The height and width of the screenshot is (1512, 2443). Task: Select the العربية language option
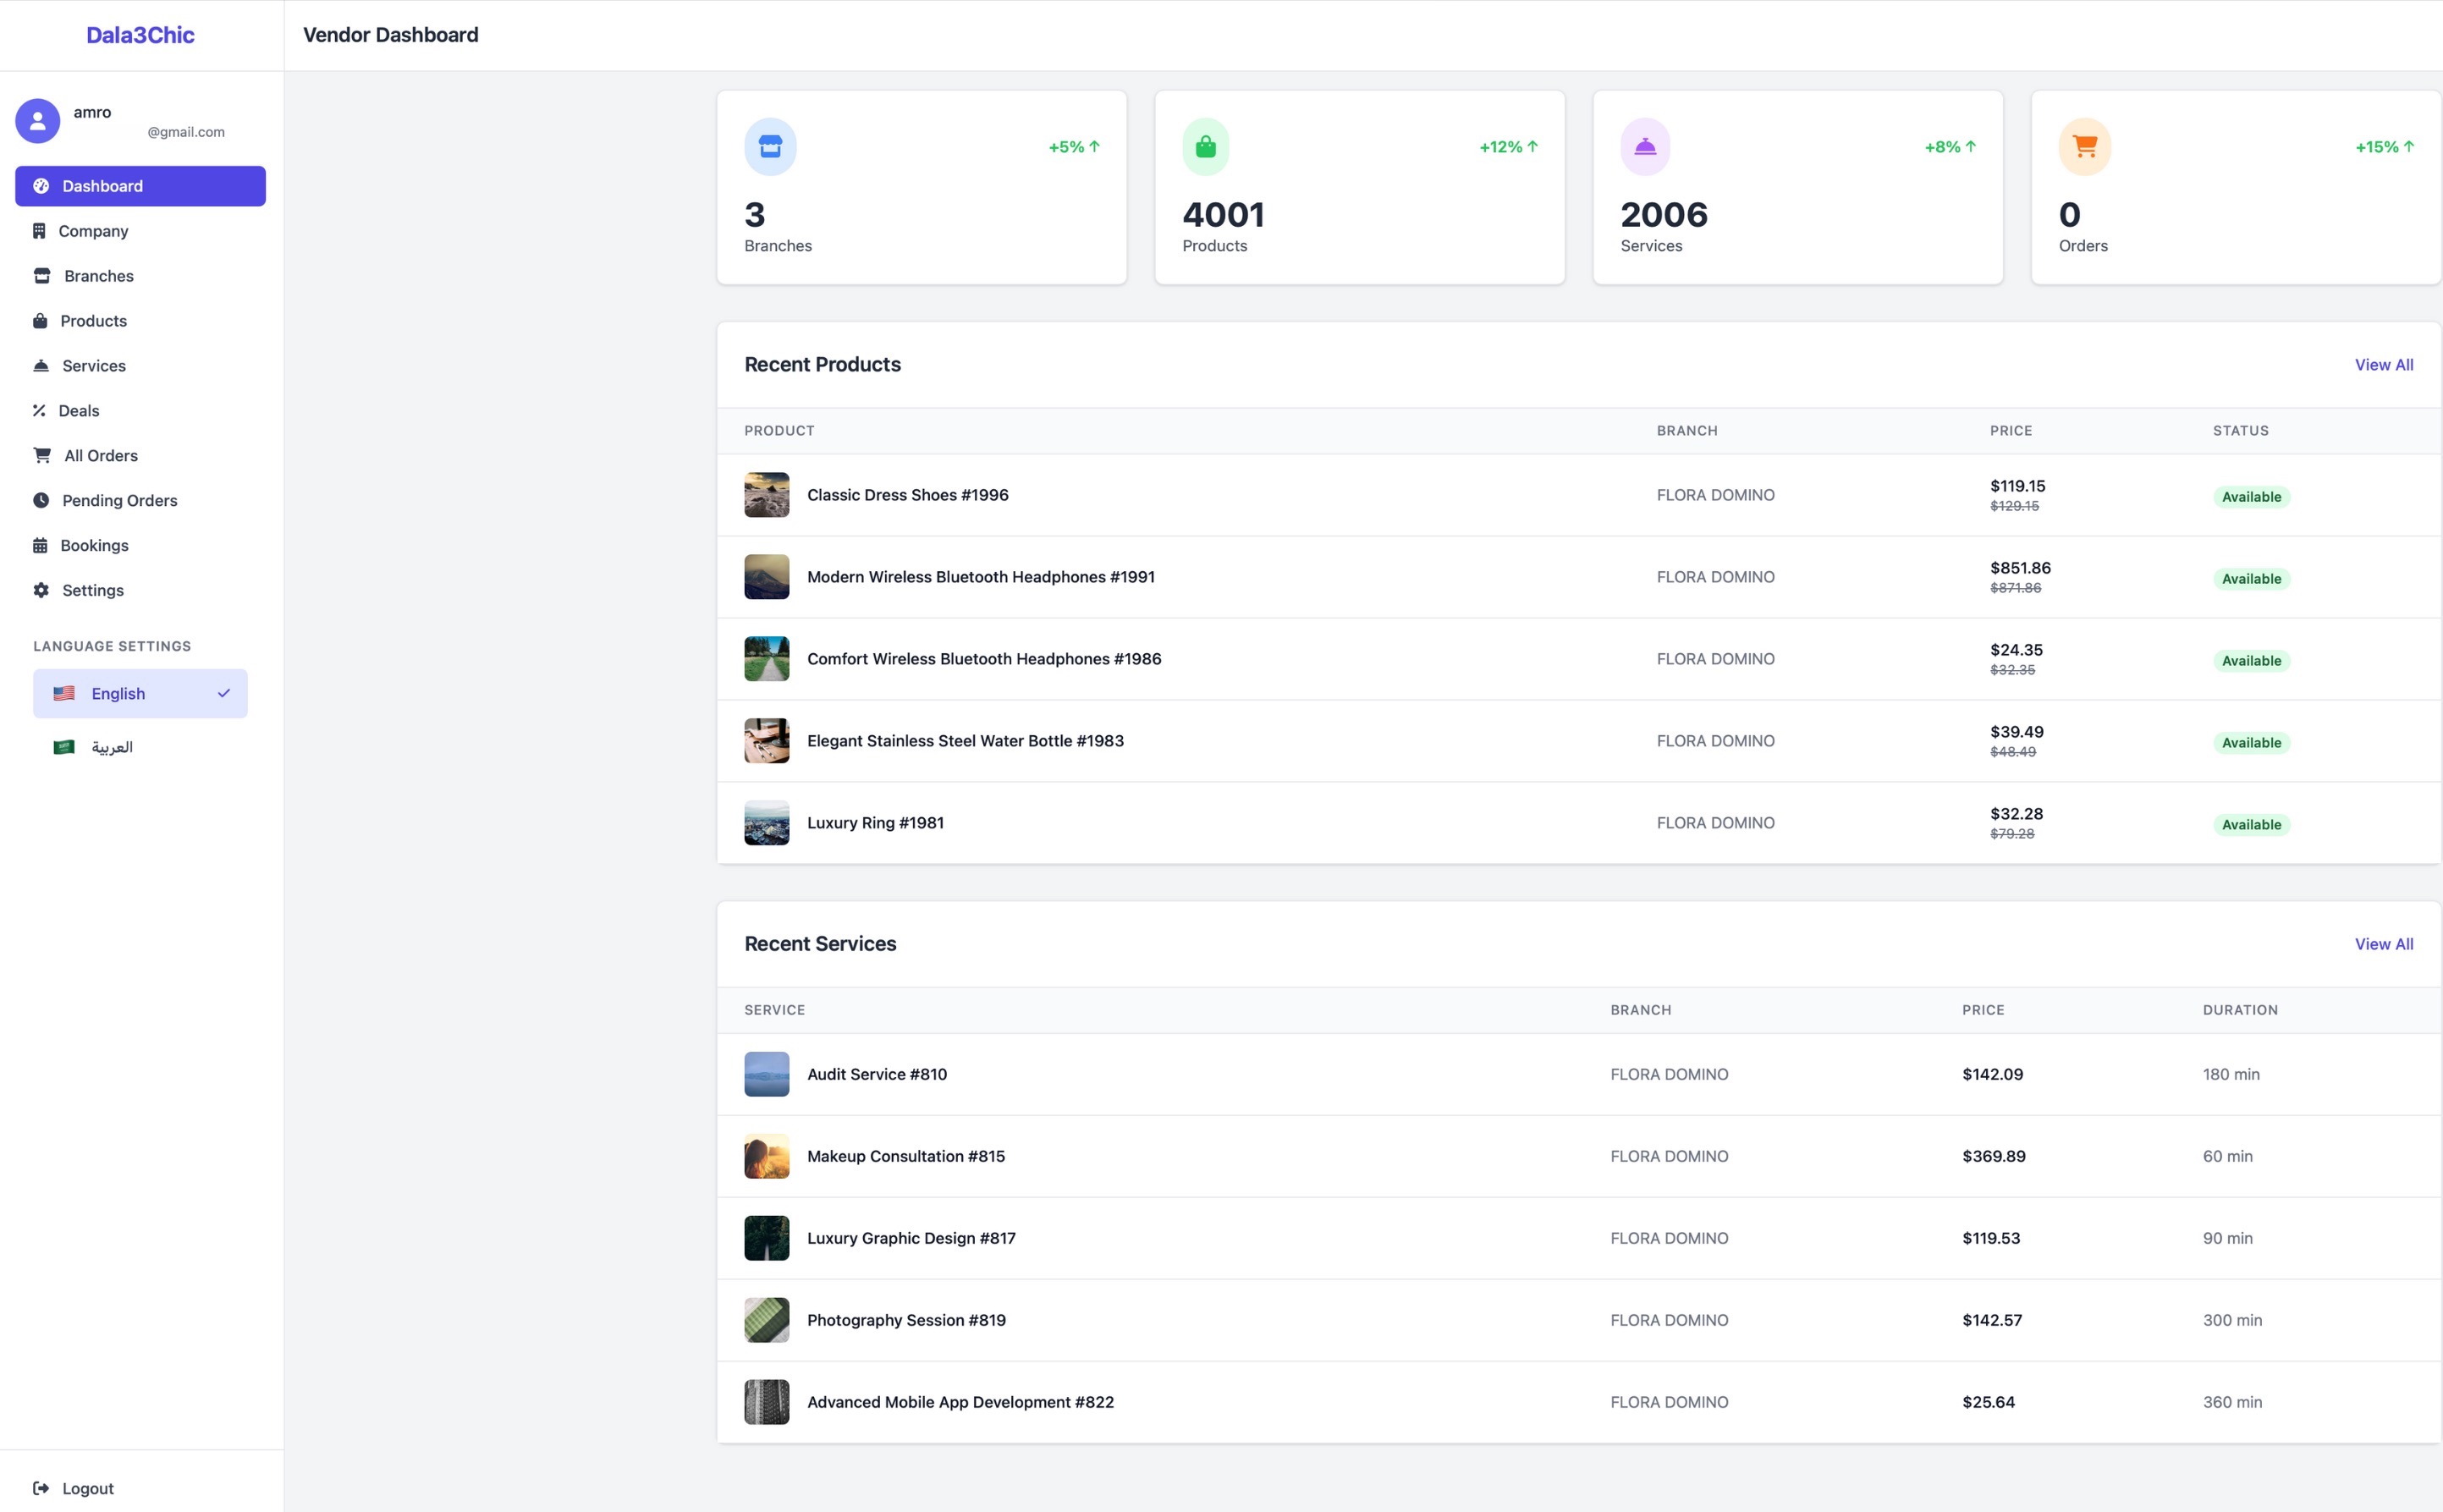coord(112,746)
